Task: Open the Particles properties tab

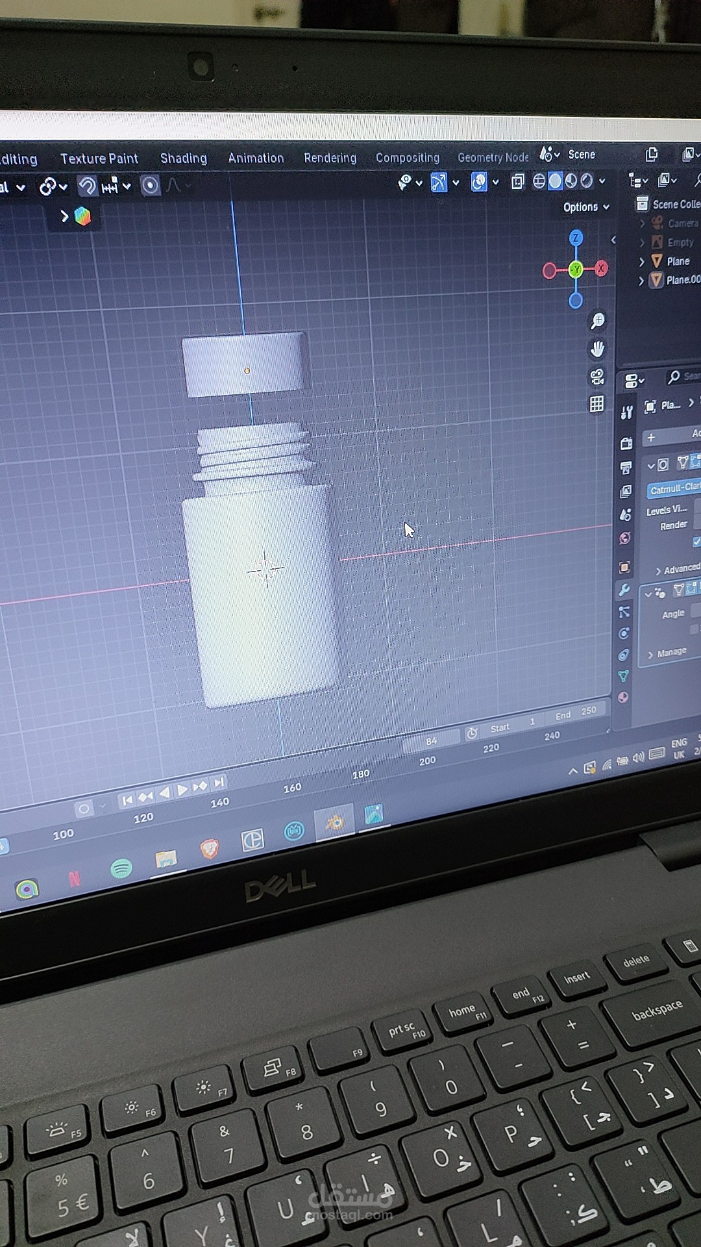Action: point(624,612)
